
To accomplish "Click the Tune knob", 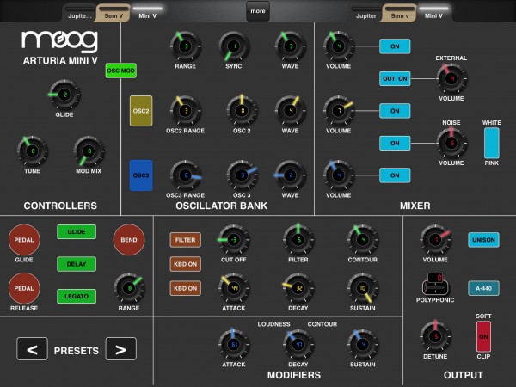I will pyautogui.click(x=33, y=151).
